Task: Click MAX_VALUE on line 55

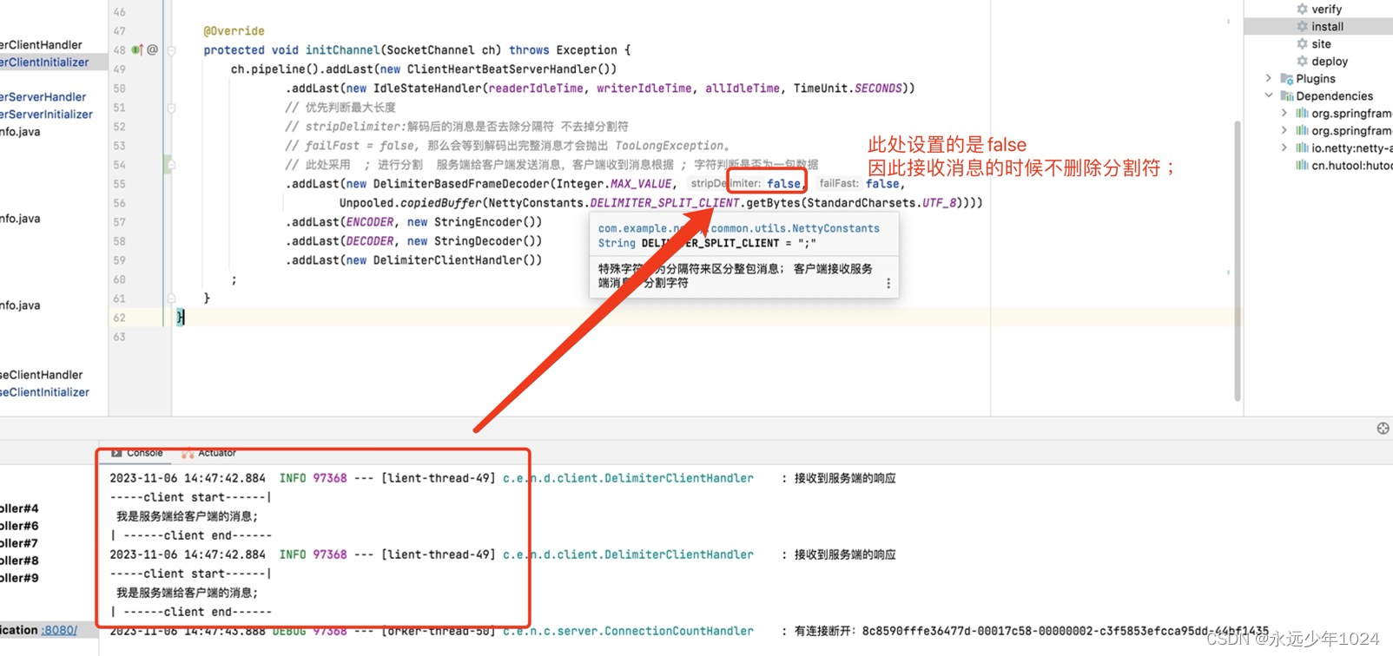Action: click(641, 184)
